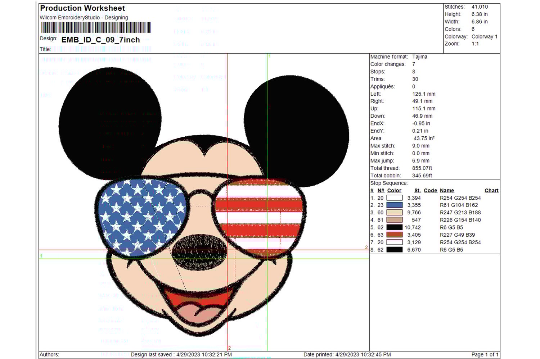540x359 pixels.
Task: Select the left extent 125.1 mm
Action: pos(424,94)
